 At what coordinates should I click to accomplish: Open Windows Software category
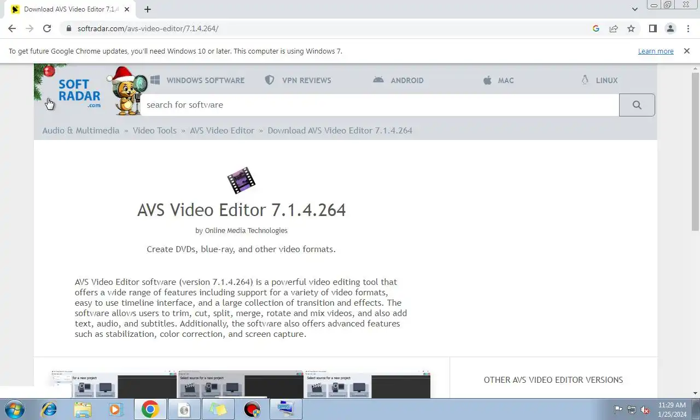click(x=197, y=80)
